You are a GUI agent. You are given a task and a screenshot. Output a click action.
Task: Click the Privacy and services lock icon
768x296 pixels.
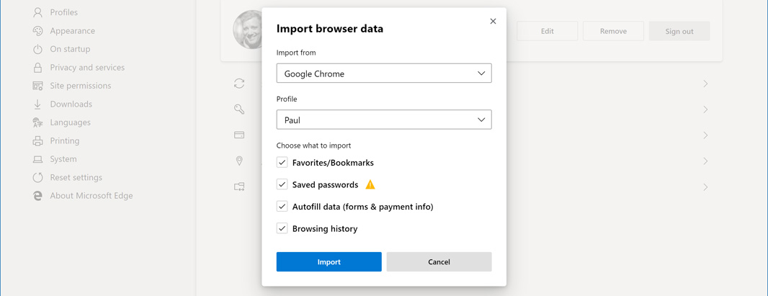pos(37,68)
